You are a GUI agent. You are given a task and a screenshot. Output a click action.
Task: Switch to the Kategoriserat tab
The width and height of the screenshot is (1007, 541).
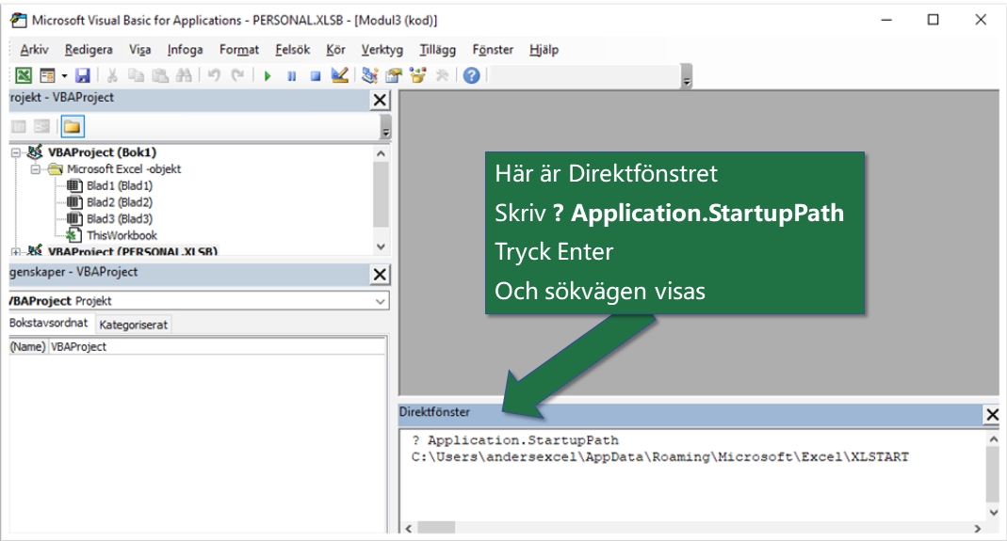click(134, 325)
